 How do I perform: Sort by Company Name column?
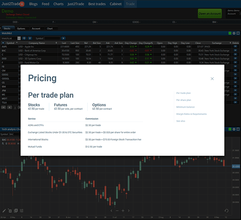pos(37,43)
